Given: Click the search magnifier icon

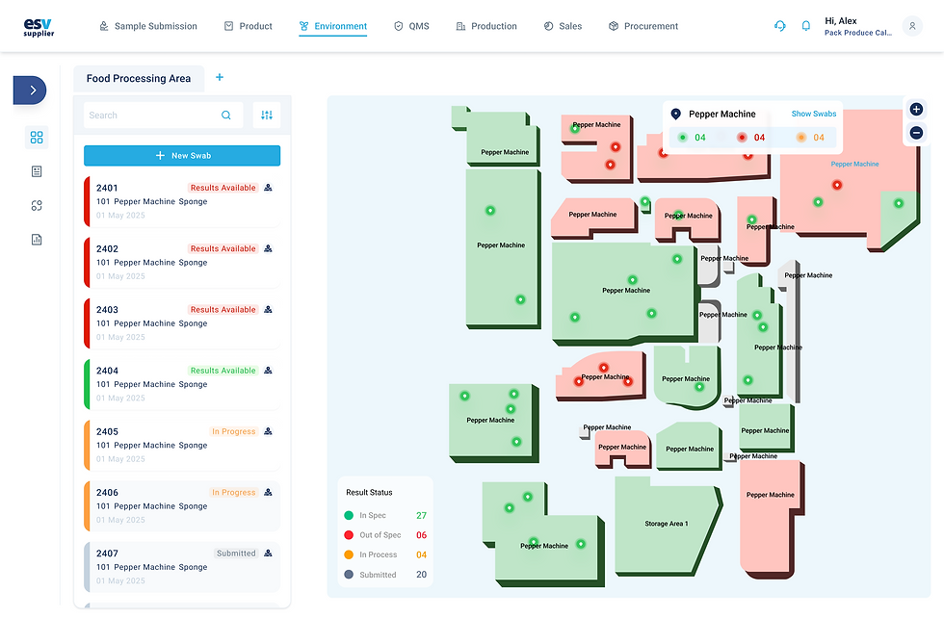Looking at the screenshot, I should pyautogui.click(x=226, y=115).
